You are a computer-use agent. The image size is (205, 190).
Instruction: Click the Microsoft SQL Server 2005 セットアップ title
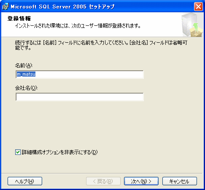(62, 7)
